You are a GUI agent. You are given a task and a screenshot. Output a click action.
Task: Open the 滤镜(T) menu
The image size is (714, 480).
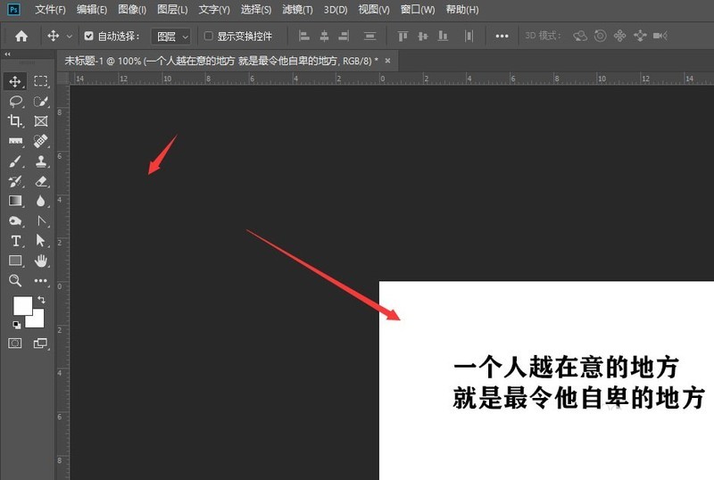click(296, 10)
